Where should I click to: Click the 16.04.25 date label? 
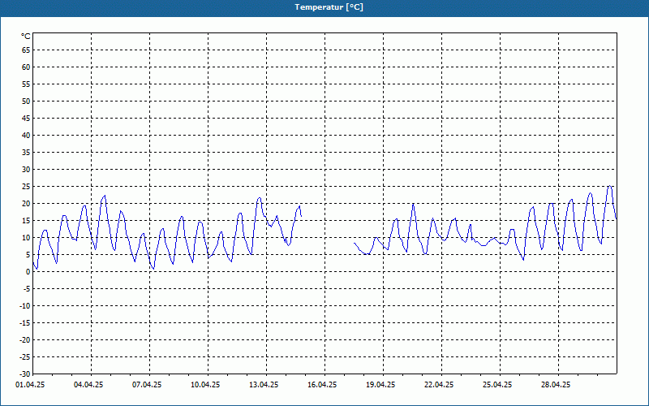point(322,385)
